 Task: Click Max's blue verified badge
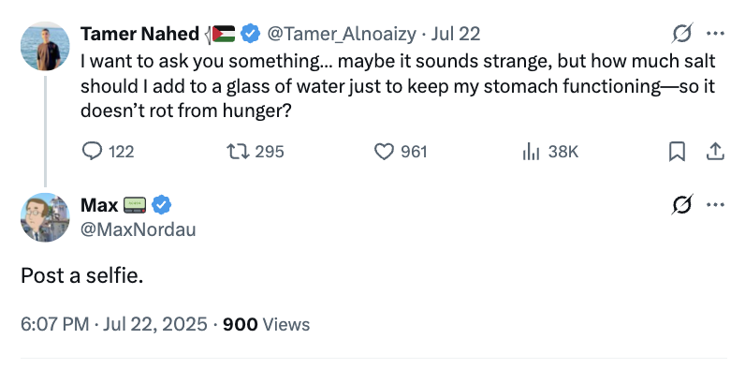[162, 205]
